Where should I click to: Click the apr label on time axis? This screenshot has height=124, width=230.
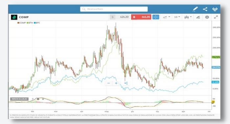[81, 112]
